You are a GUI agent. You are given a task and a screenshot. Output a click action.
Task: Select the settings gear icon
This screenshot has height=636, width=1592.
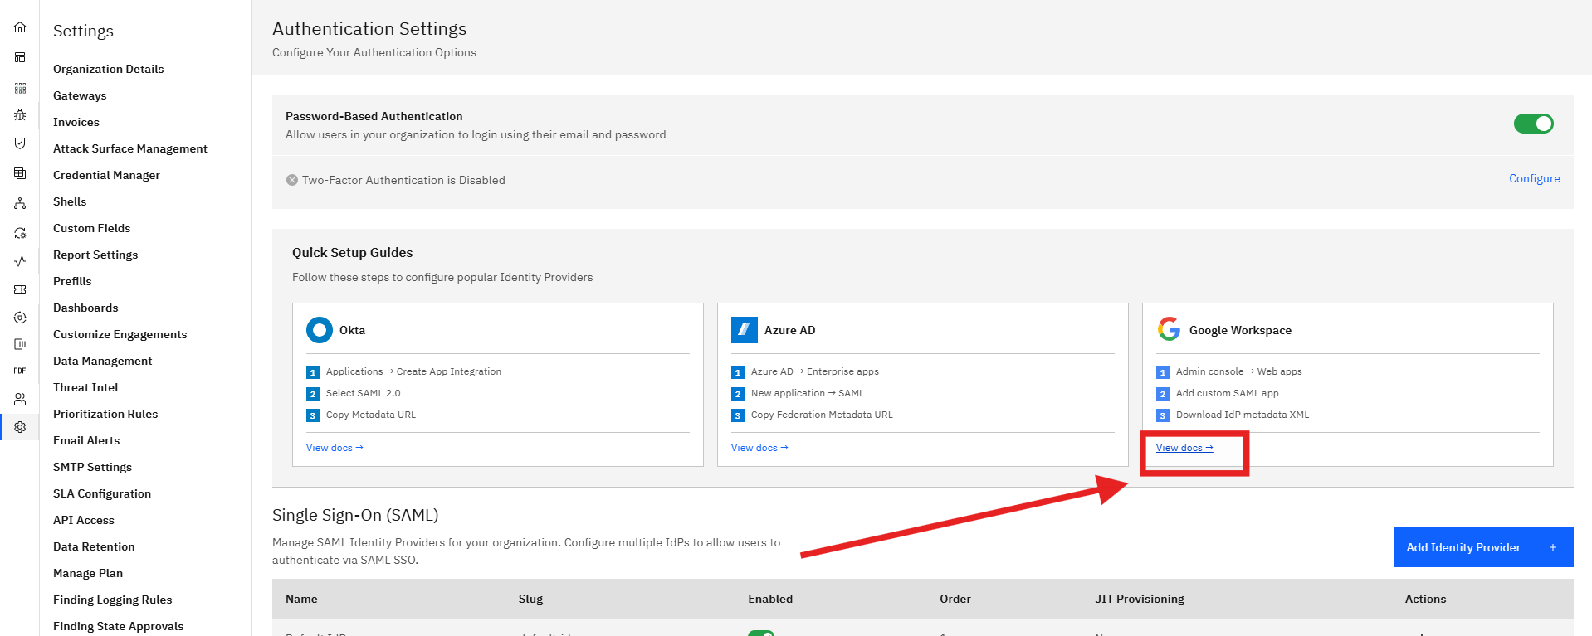tap(20, 427)
